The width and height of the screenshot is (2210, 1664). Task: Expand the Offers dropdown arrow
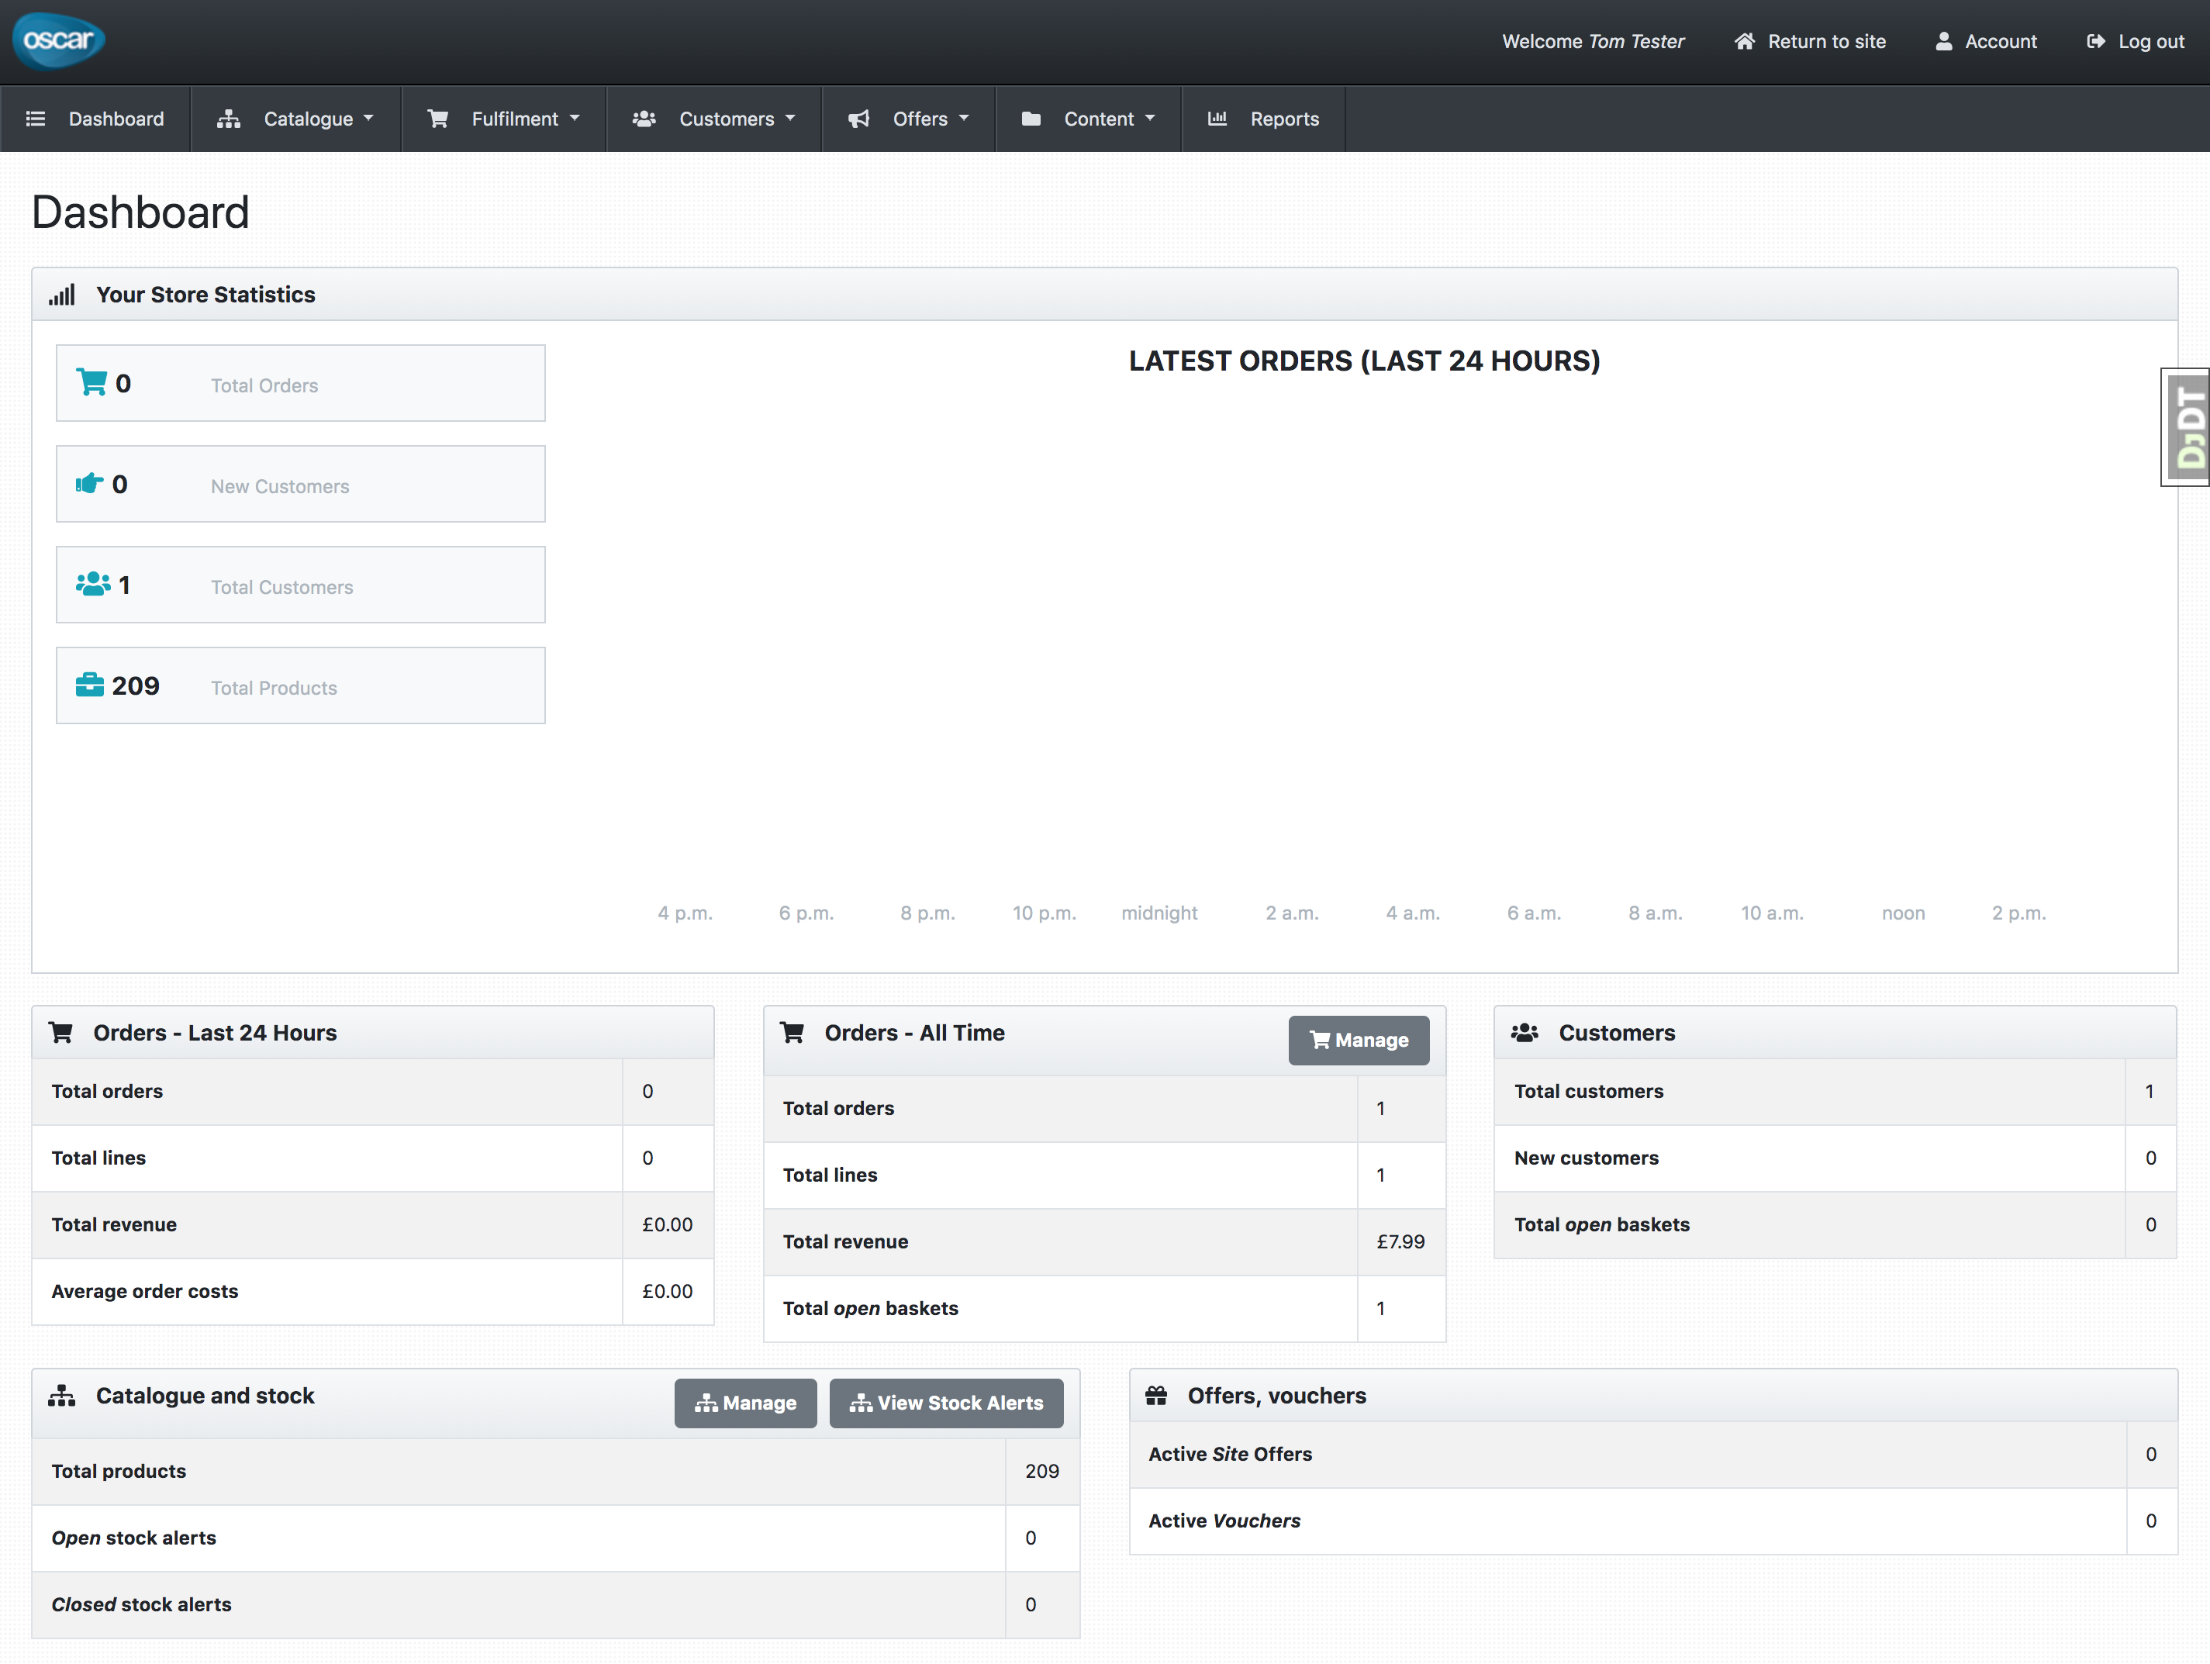click(x=964, y=118)
